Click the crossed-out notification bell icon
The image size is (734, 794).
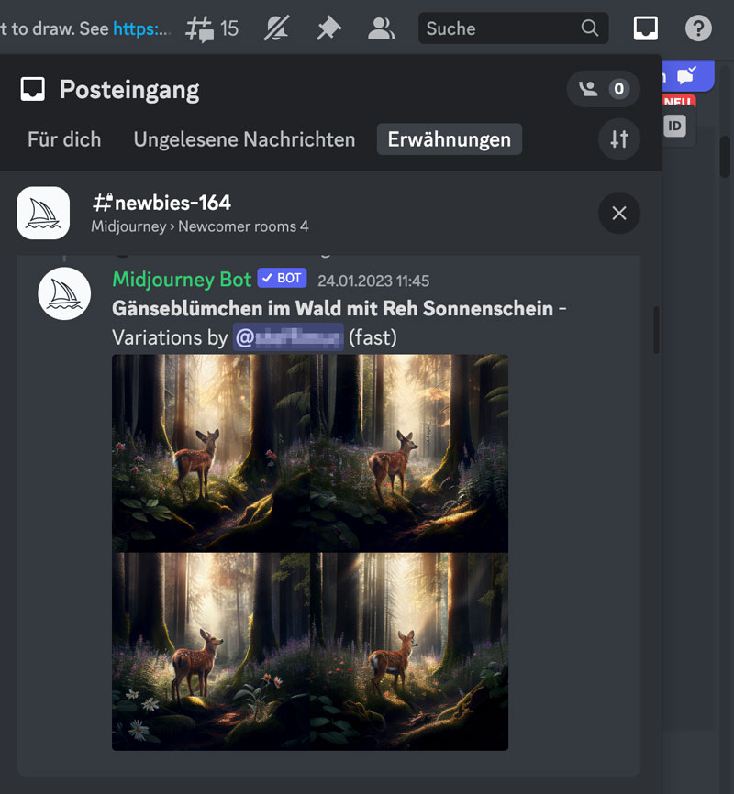click(276, 28)
